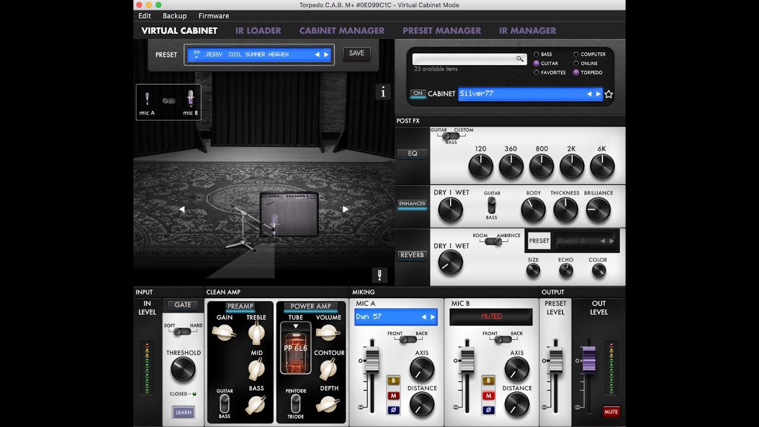Screen dimensions: 759x427
Task: Toggle the cabinet ON switch
Action: tap(418, 94)
